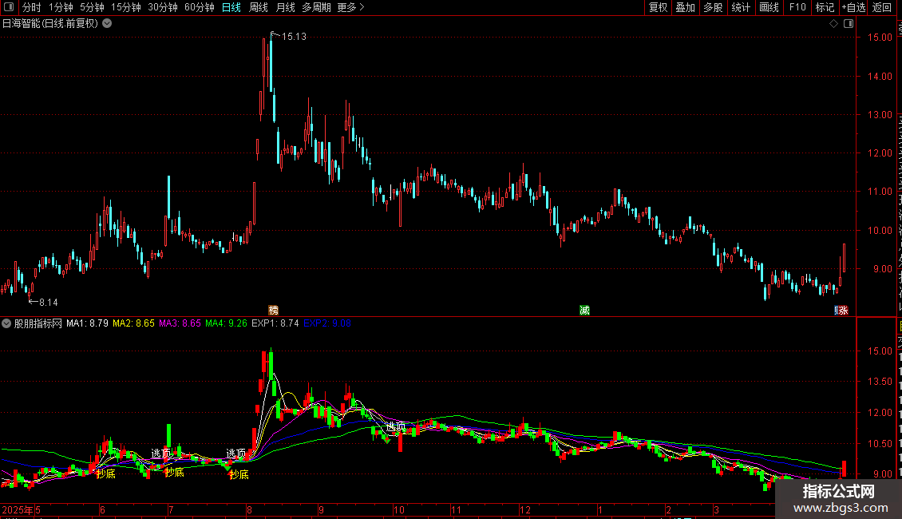Switch to 分时 intraday view

32,7
